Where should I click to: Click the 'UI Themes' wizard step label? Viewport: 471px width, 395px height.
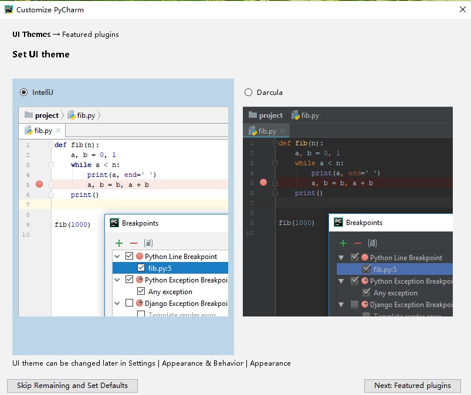point(32,34)
